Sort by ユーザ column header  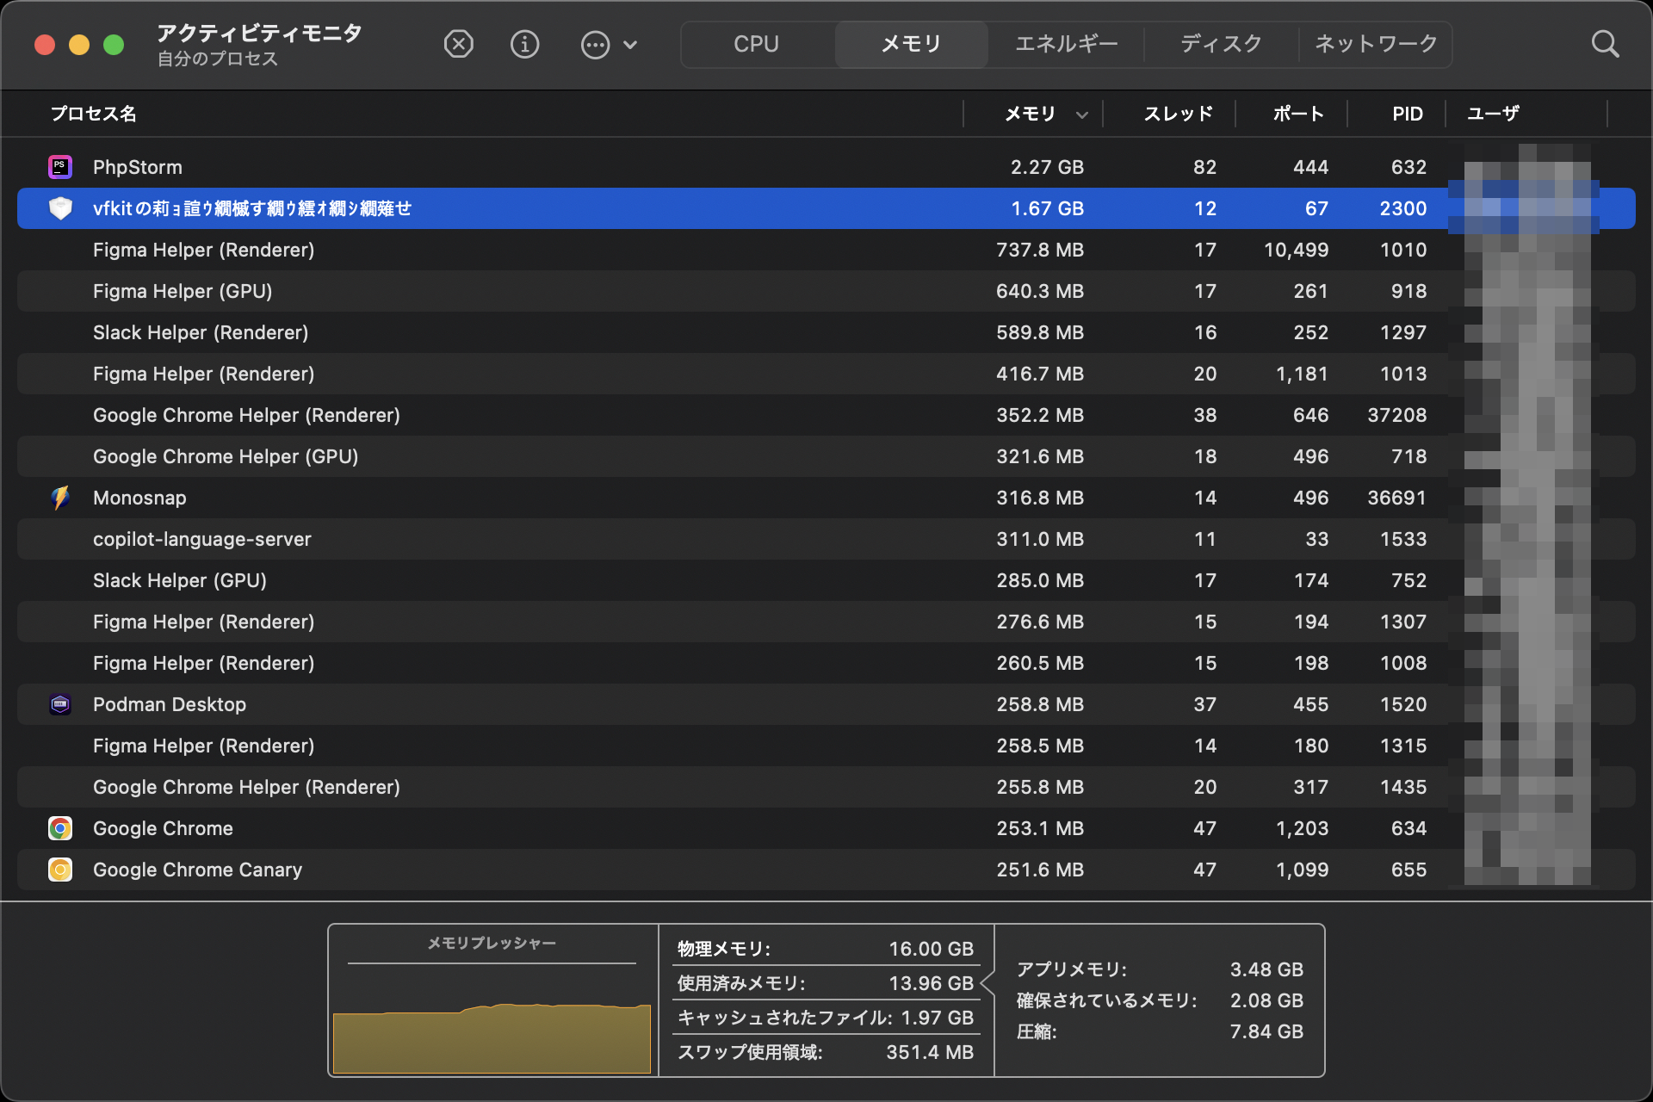coord(1493,114)
